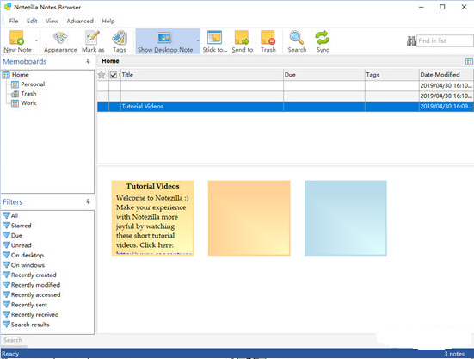Click Show Desktop Note button

tap(165, 41)
